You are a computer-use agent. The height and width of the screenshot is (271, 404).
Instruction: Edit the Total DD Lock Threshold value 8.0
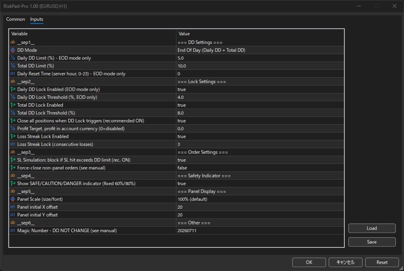click(x=260, y=113)
